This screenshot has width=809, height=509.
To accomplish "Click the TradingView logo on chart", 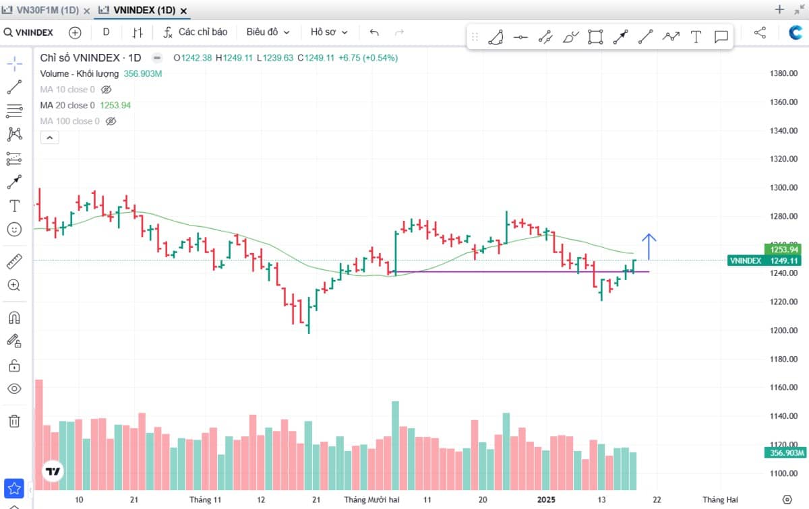I will [53, 471].
